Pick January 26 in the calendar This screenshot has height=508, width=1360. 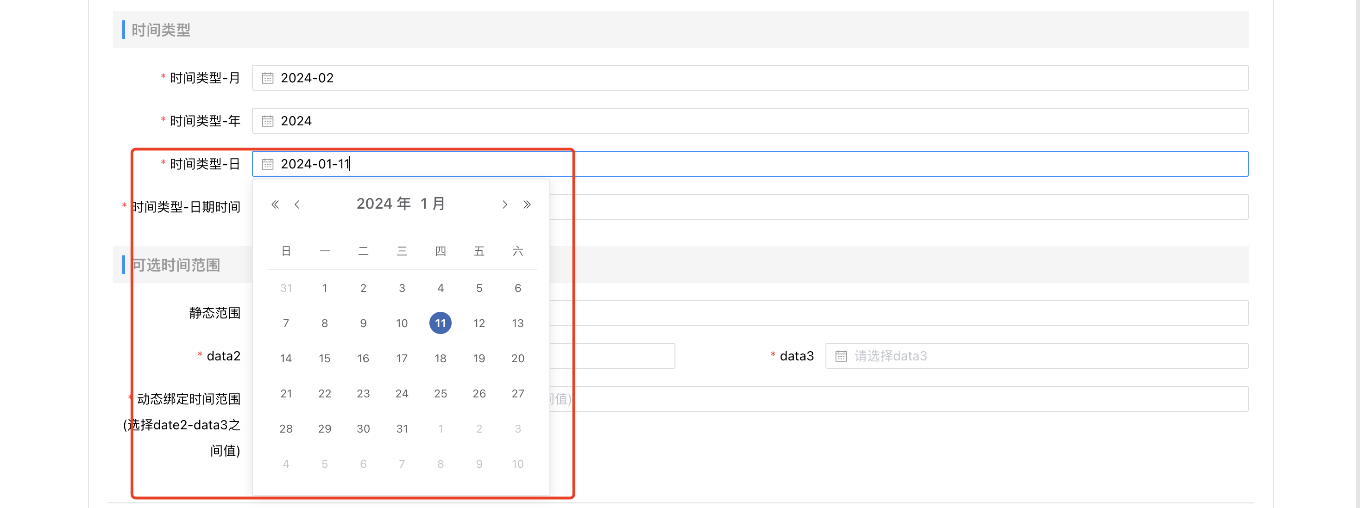coord(479,394)
